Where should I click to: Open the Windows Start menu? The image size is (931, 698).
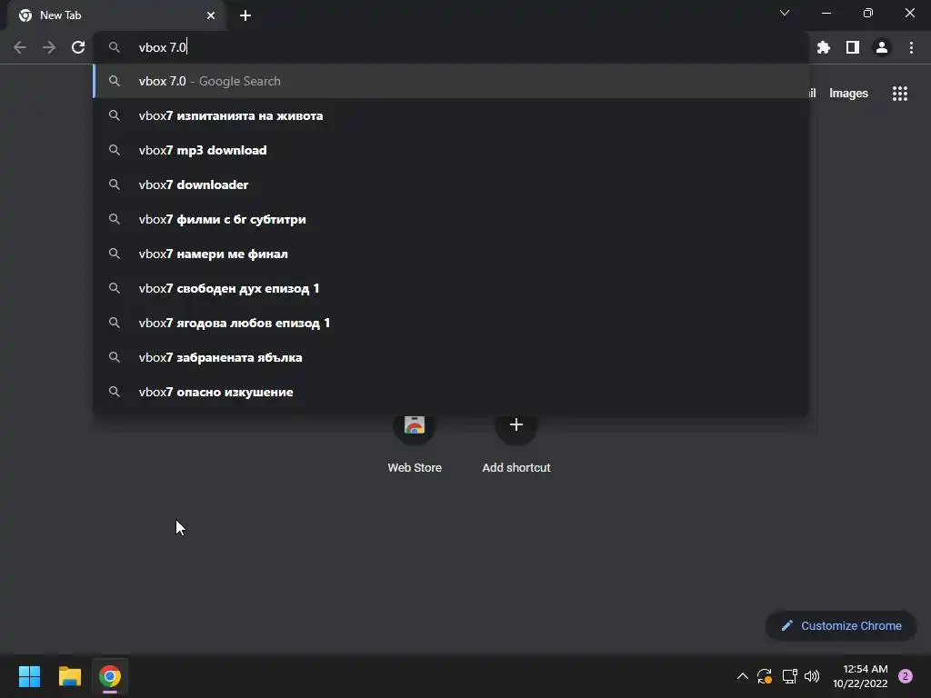click(29, 676)
